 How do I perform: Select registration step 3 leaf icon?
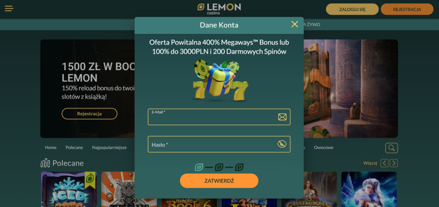click(x=239, y=167)
